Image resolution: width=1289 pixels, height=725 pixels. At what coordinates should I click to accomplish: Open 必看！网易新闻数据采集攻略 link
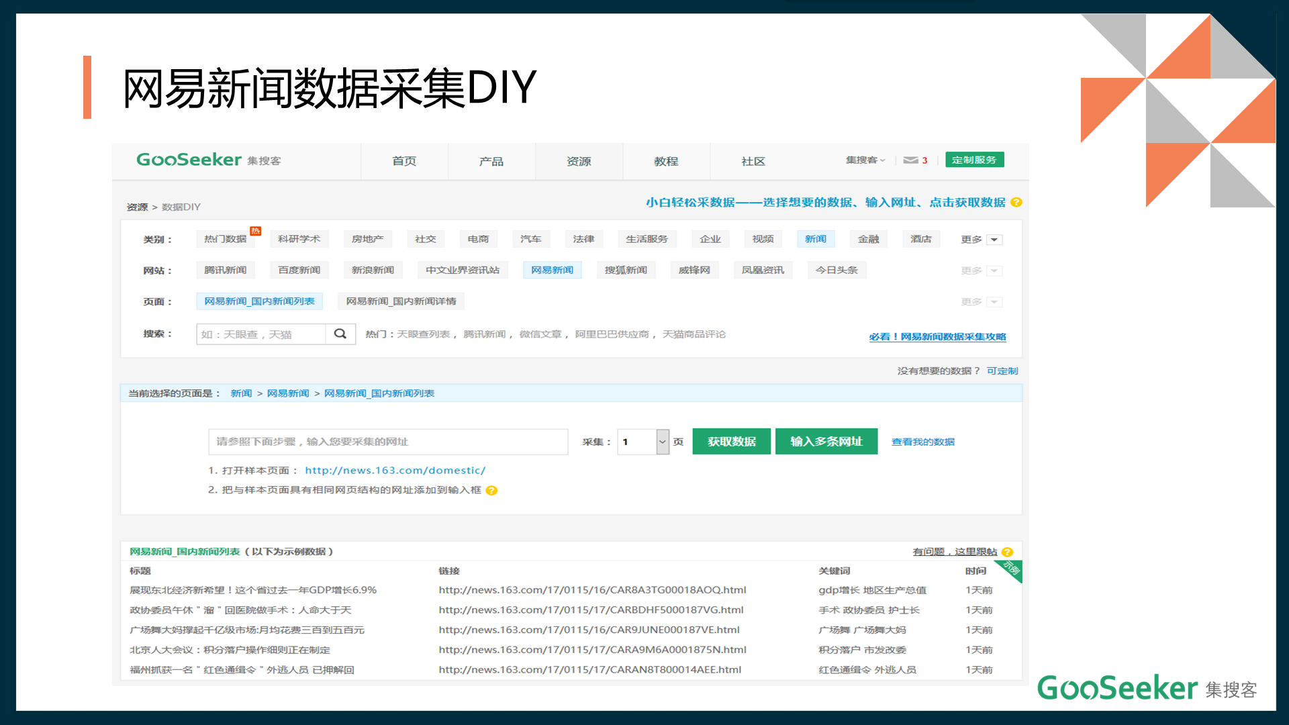[938, 337]
